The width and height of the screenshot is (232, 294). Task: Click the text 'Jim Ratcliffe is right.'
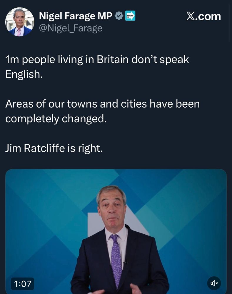pos(54,148)
